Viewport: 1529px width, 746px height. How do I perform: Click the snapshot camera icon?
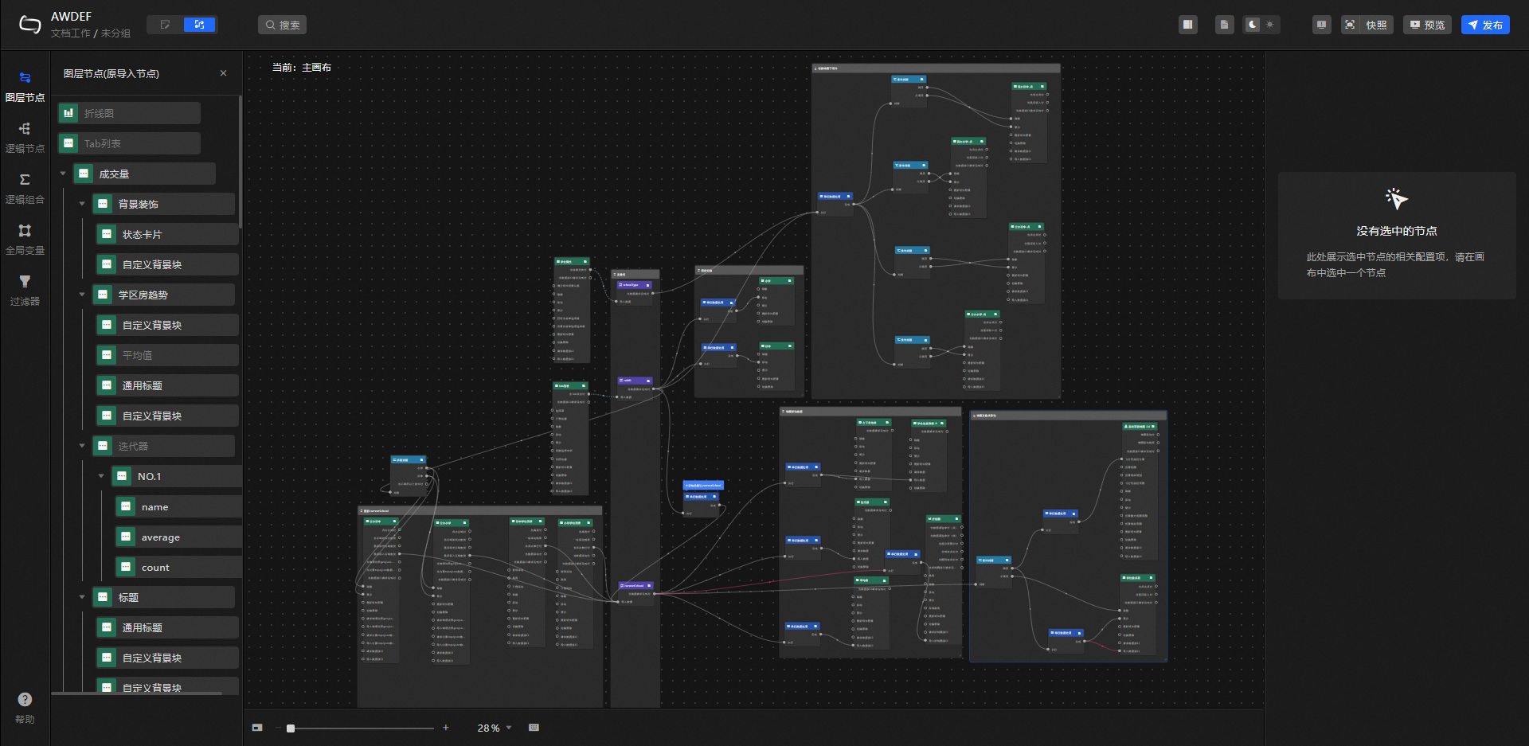[1350, 25]
